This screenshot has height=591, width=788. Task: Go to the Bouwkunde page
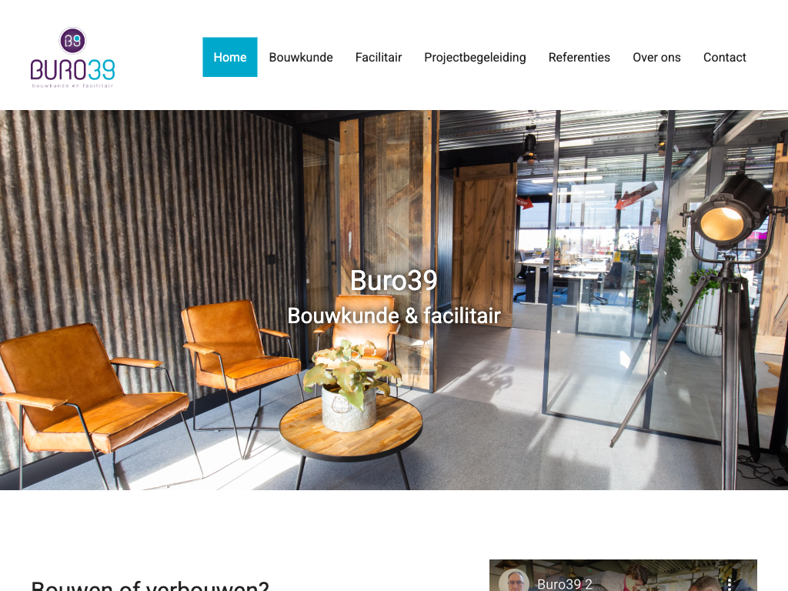301,57
